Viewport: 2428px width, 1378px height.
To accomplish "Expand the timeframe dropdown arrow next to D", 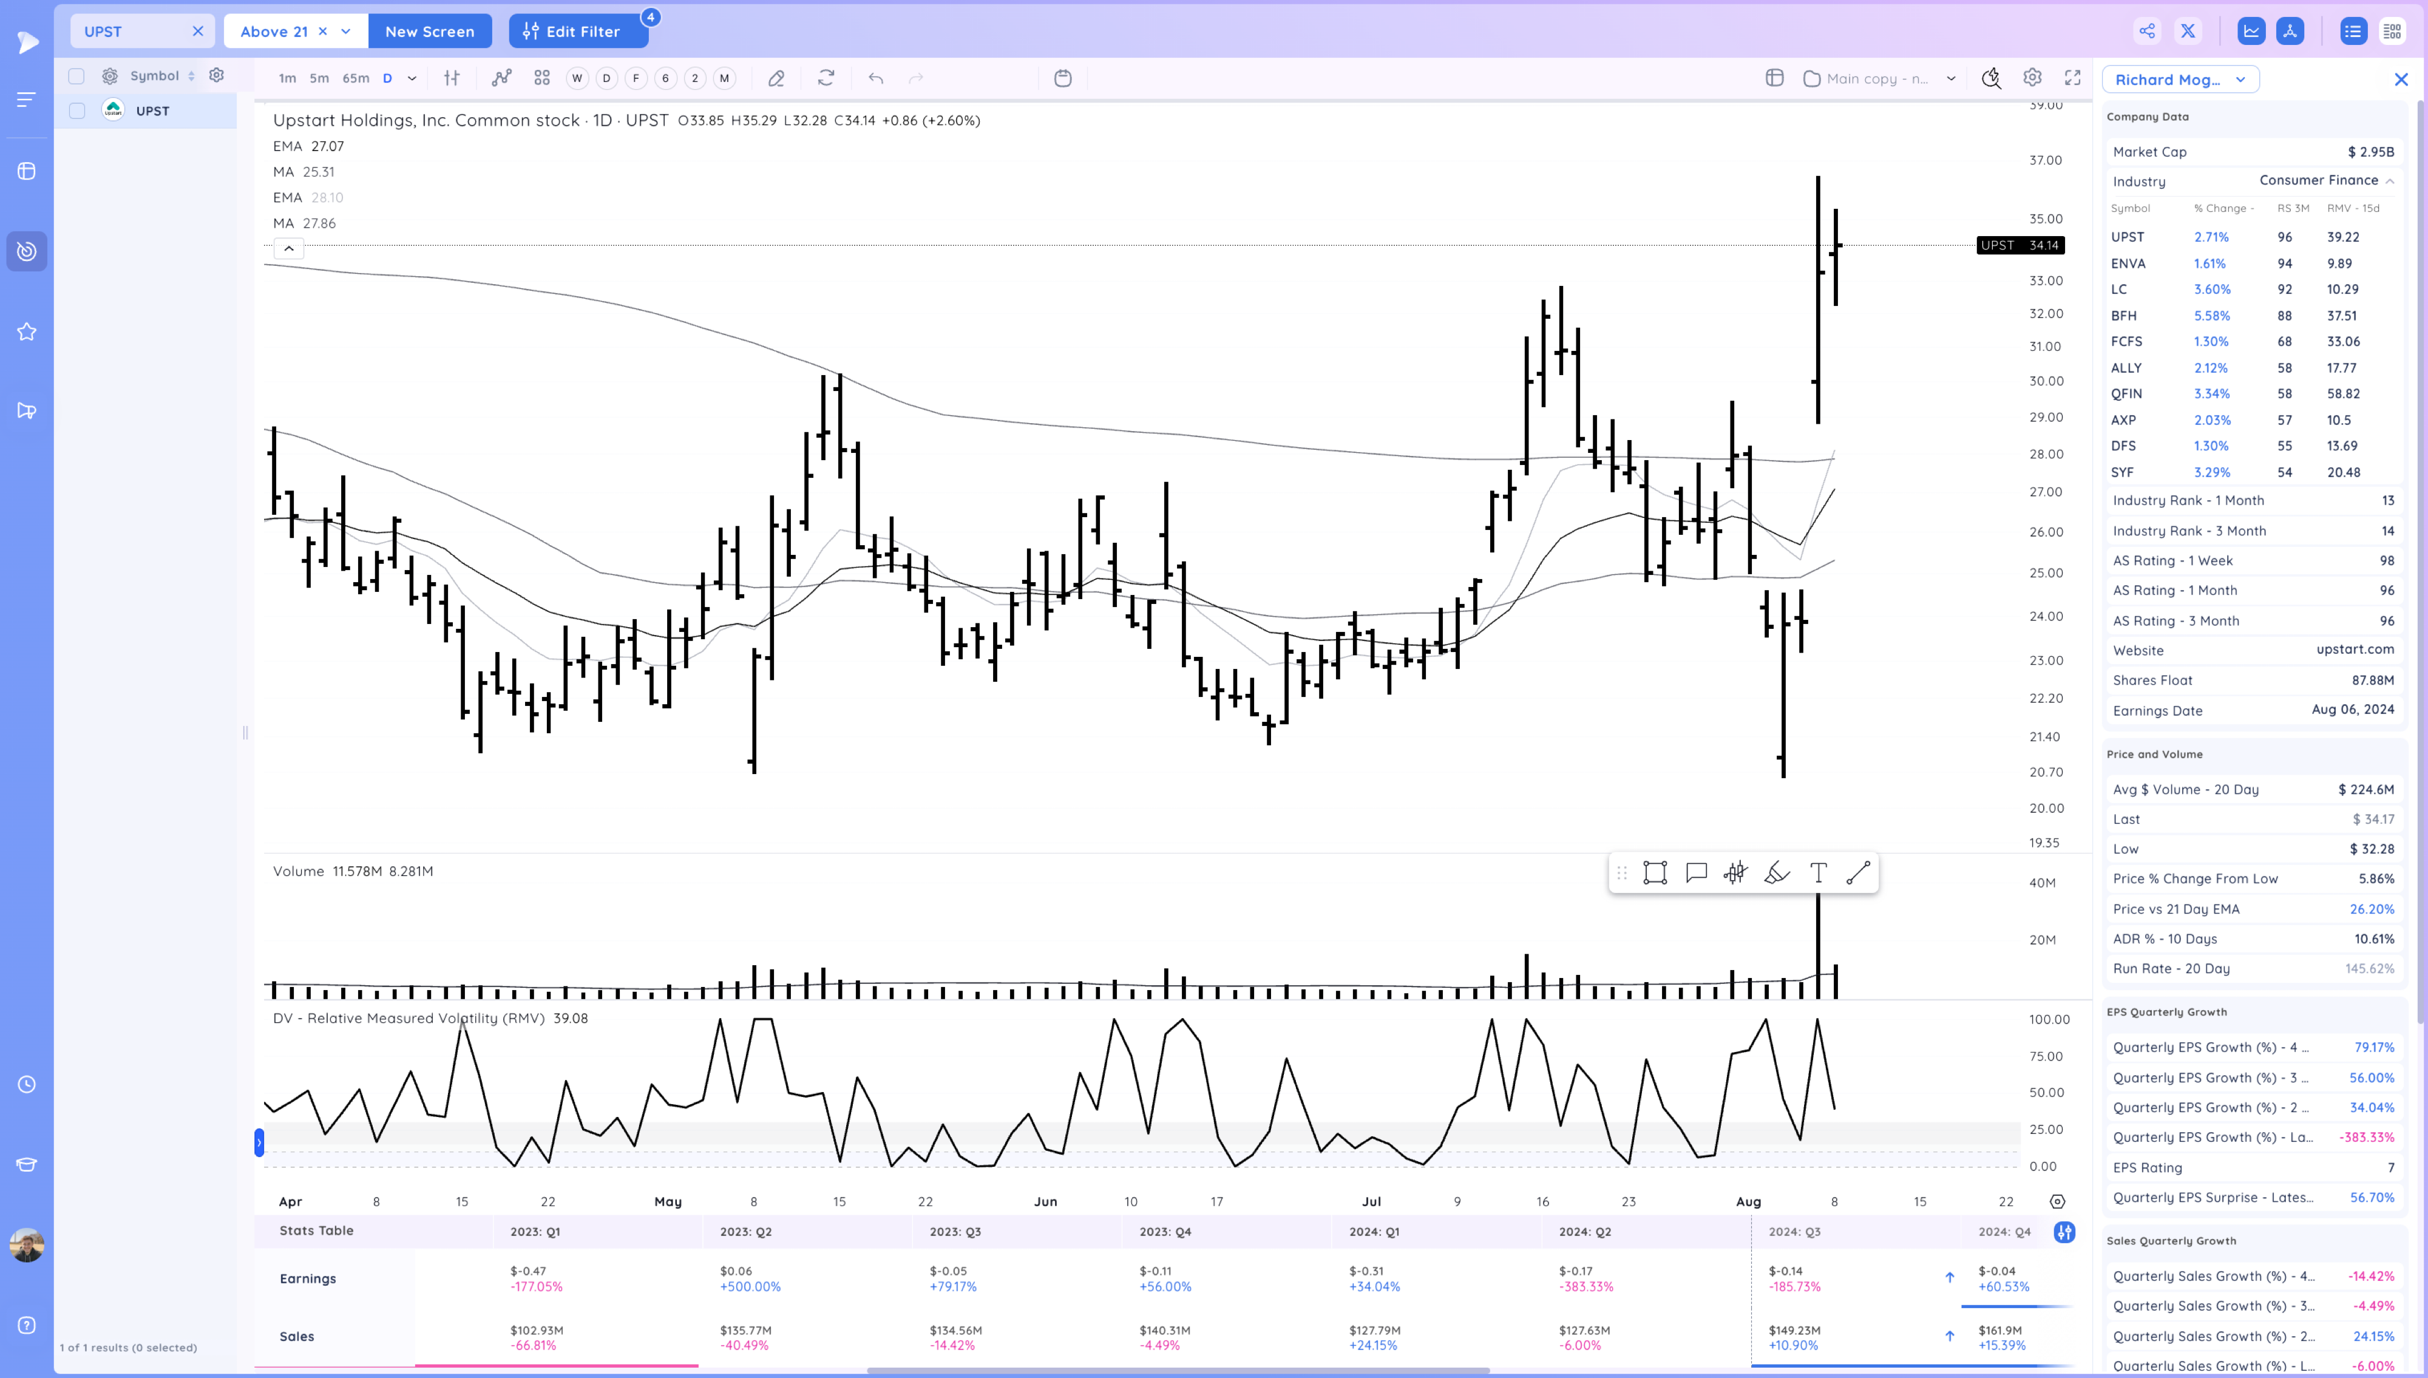I will [x=412, y=78].
